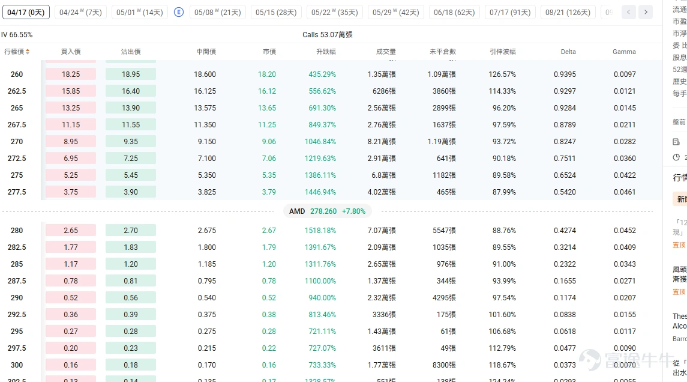
Task: Click bid price 3.75 for strike 277.5
Action: point(71,192)
